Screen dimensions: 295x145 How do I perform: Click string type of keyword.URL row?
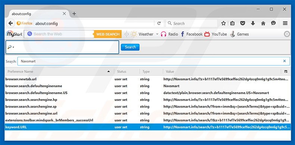(145, 127)
